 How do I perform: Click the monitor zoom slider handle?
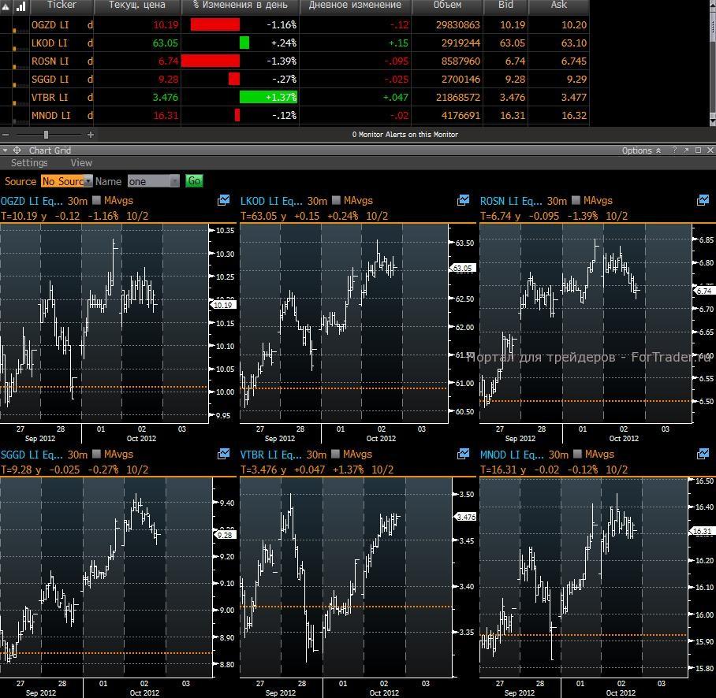[46, 135]
